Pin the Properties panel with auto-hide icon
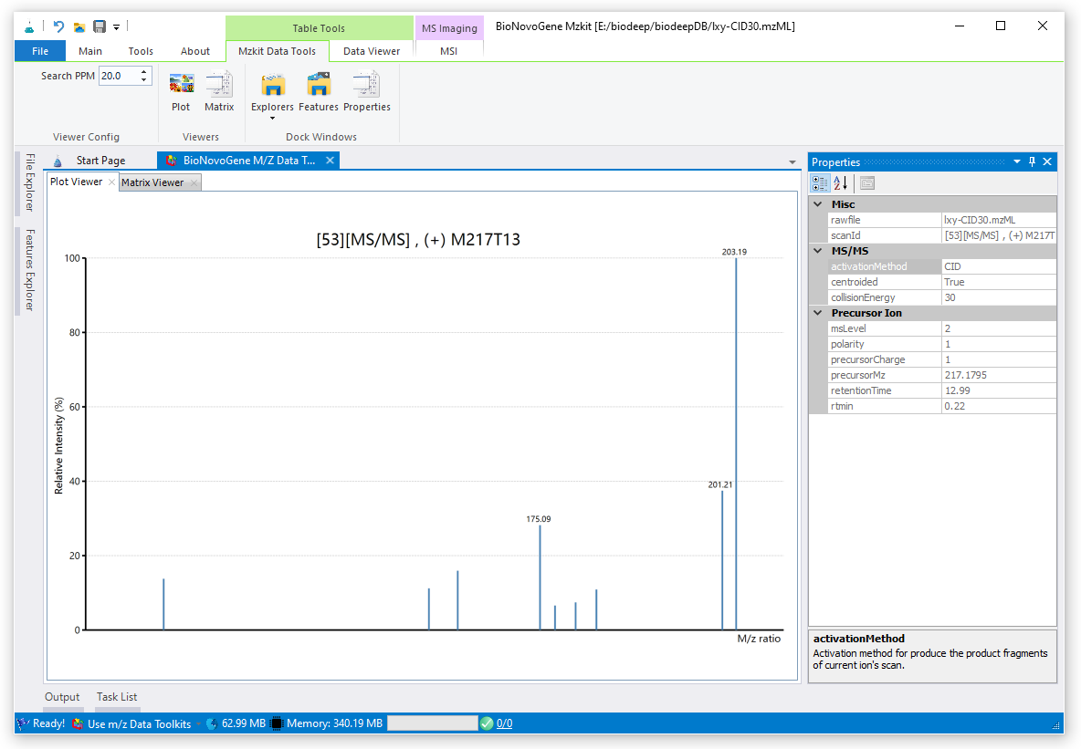Viewport: 1081px width, 749px height. pos(1033,162)
